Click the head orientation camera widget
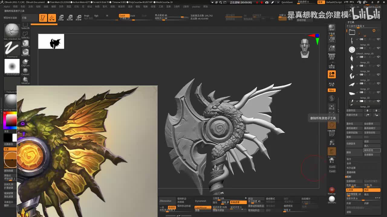 [305, 48]
